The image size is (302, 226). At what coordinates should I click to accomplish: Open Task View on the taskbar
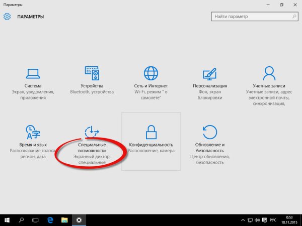tap(35, 220)
